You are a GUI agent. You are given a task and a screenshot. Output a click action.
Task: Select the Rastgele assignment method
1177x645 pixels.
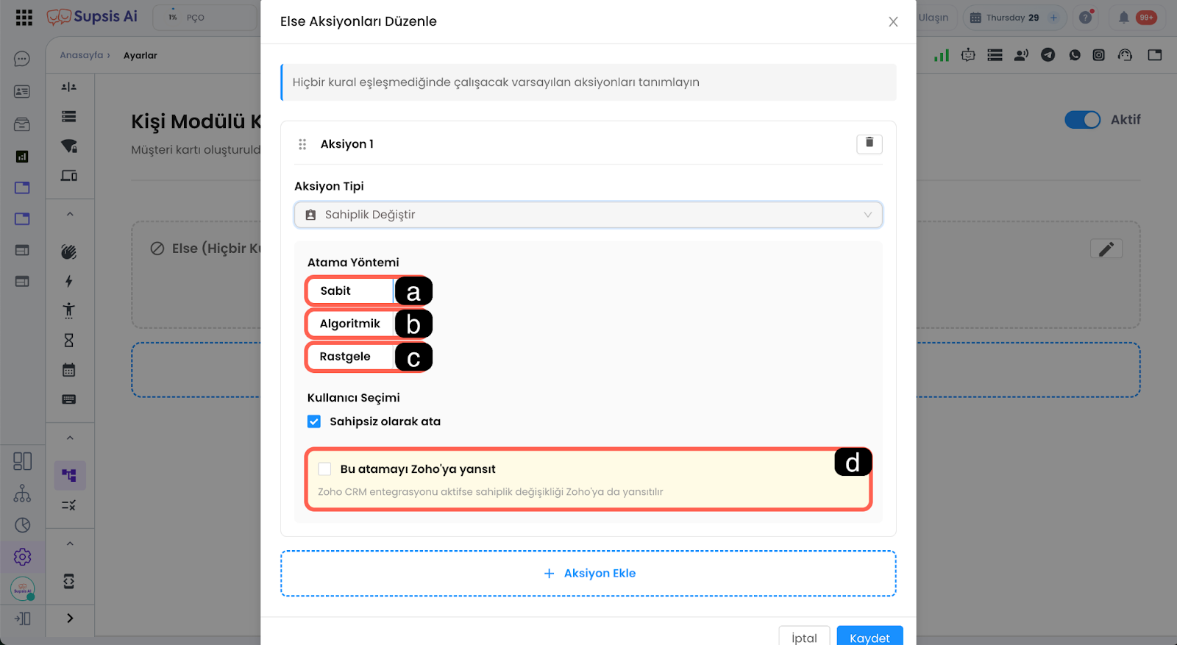click(x=346, y=357)
